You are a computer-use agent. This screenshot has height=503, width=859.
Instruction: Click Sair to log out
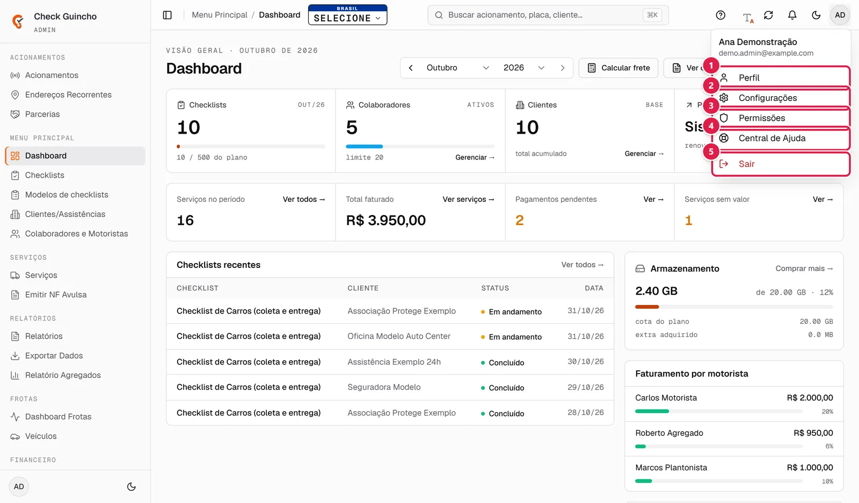click(781, 164)
